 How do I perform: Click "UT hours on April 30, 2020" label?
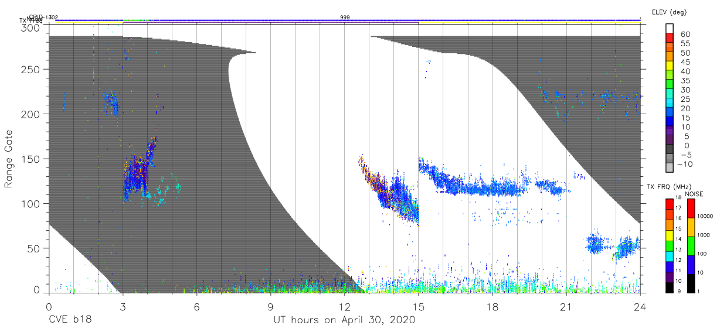click(x=344, y=320)
